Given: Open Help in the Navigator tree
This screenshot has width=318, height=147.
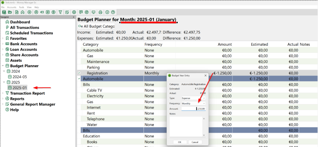Looking at the screenshot, I should (14, 110).
